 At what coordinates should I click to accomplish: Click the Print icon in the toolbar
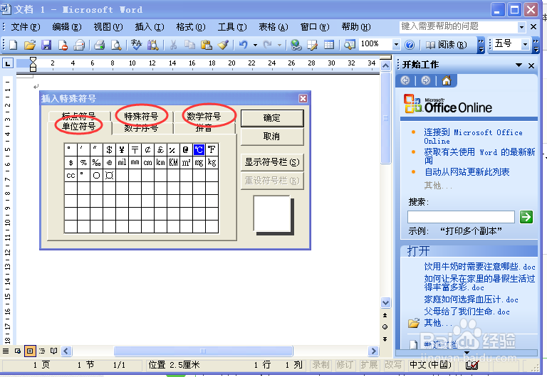[99, 45]
